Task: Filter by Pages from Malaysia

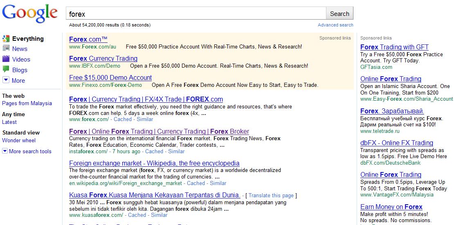Action: tap(27, 103)
